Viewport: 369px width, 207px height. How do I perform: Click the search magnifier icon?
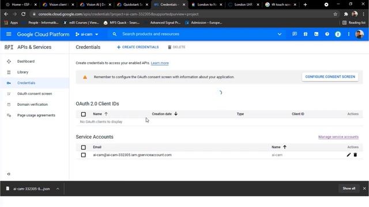(114, 34)
